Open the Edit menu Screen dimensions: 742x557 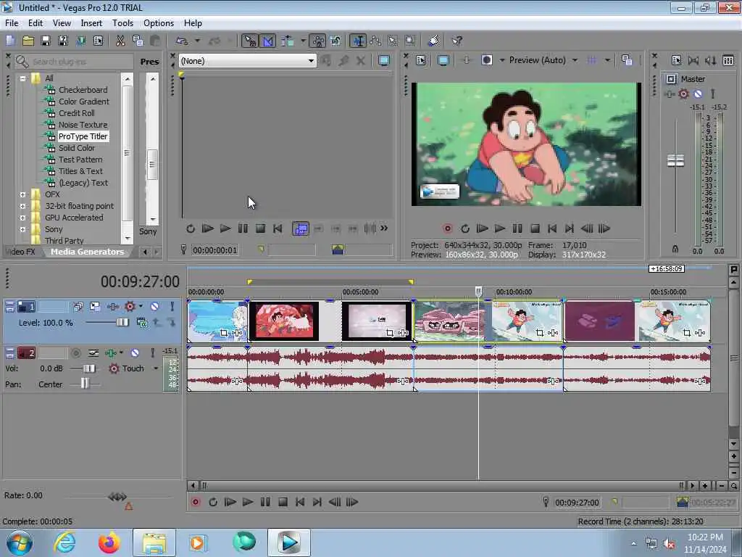coord(36,22)
